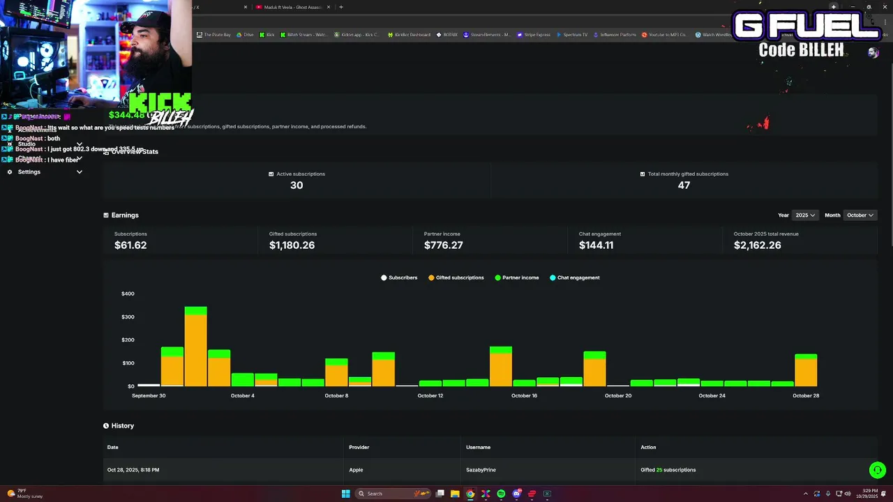The width and height of the screenshot is (893, 502).
Task: Click the 'Oct 28, 2025, 8:18 PM' date cell
Action: tap(133, 470)
